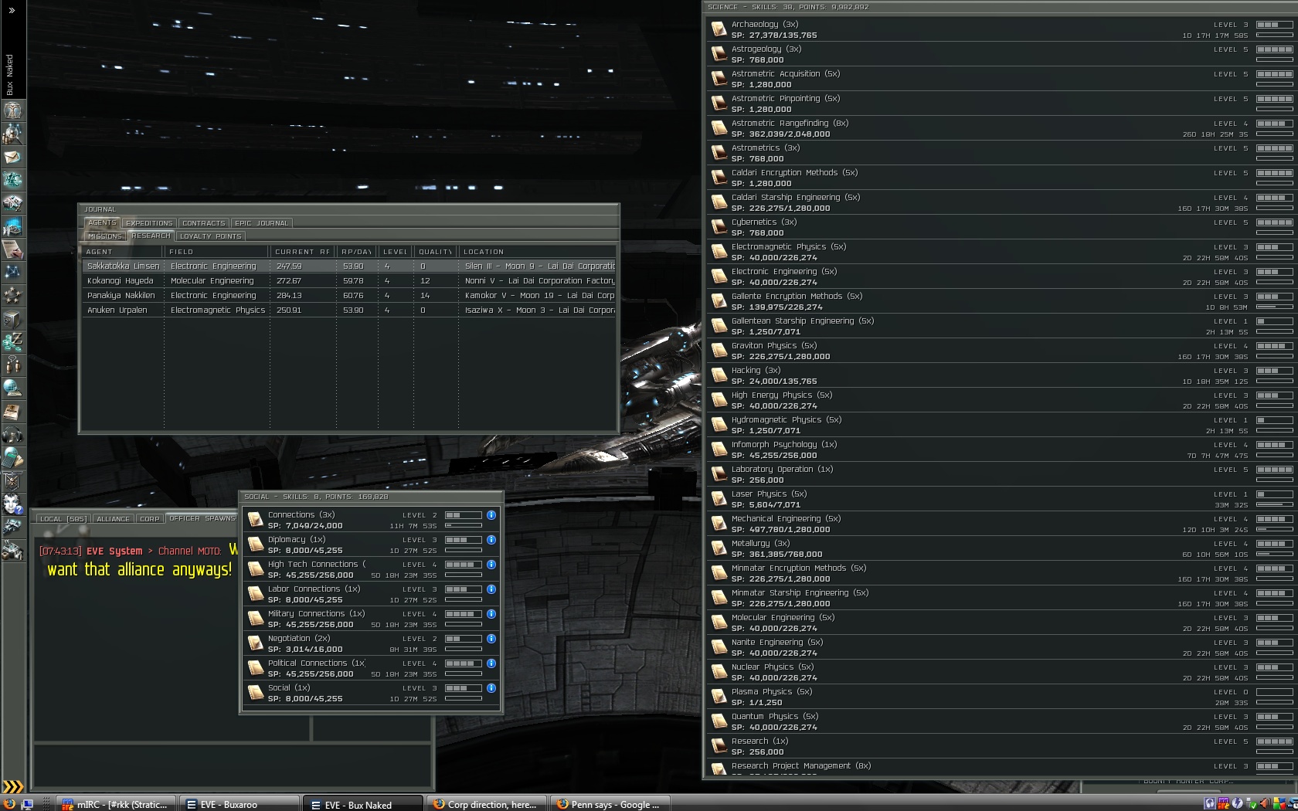Select the Missions sub-tab
The height and width of the screenshot is (811, 1298).
[105, 236]
